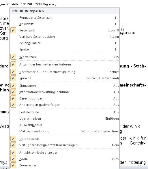
Task: Select the Zeilennummer entry
Action: point(64,43)
